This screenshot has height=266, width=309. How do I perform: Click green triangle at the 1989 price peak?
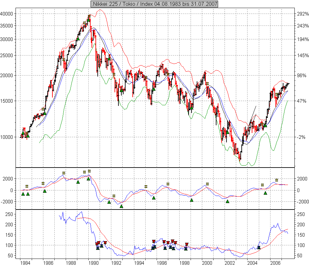(88, 19)
